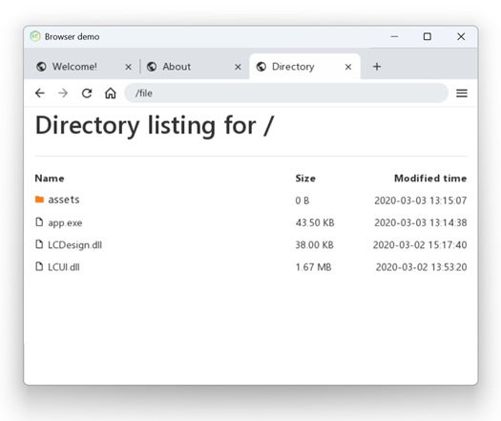This screenshot has height=421, width=501.
Task: Open the LCUI.dll file
Action: 64,267
